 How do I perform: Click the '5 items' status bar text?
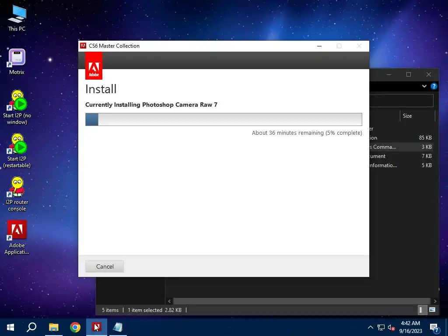point(110,310)
